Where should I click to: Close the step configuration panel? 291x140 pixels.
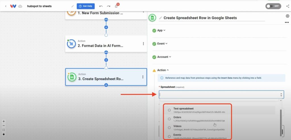288,16
